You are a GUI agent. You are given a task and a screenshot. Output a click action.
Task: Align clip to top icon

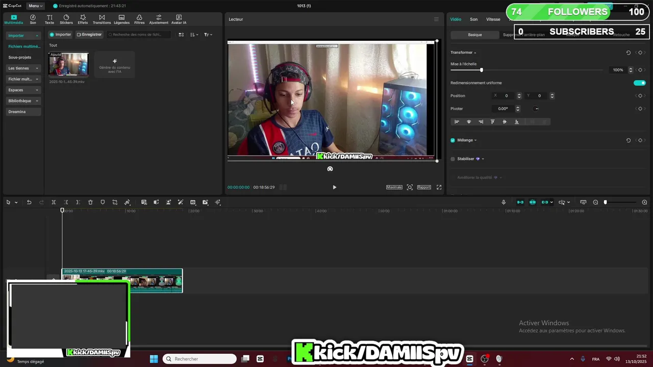(x=492, y=122)
